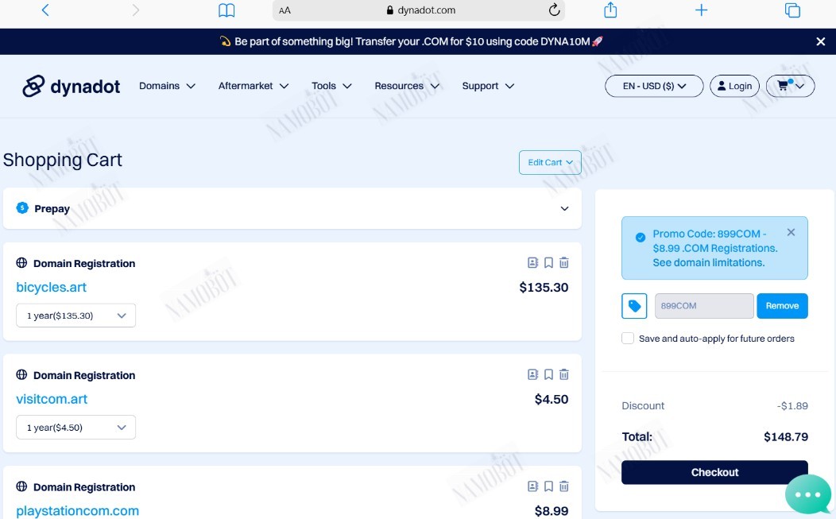Reload the dynadot.com page

[x=554, y=10]
